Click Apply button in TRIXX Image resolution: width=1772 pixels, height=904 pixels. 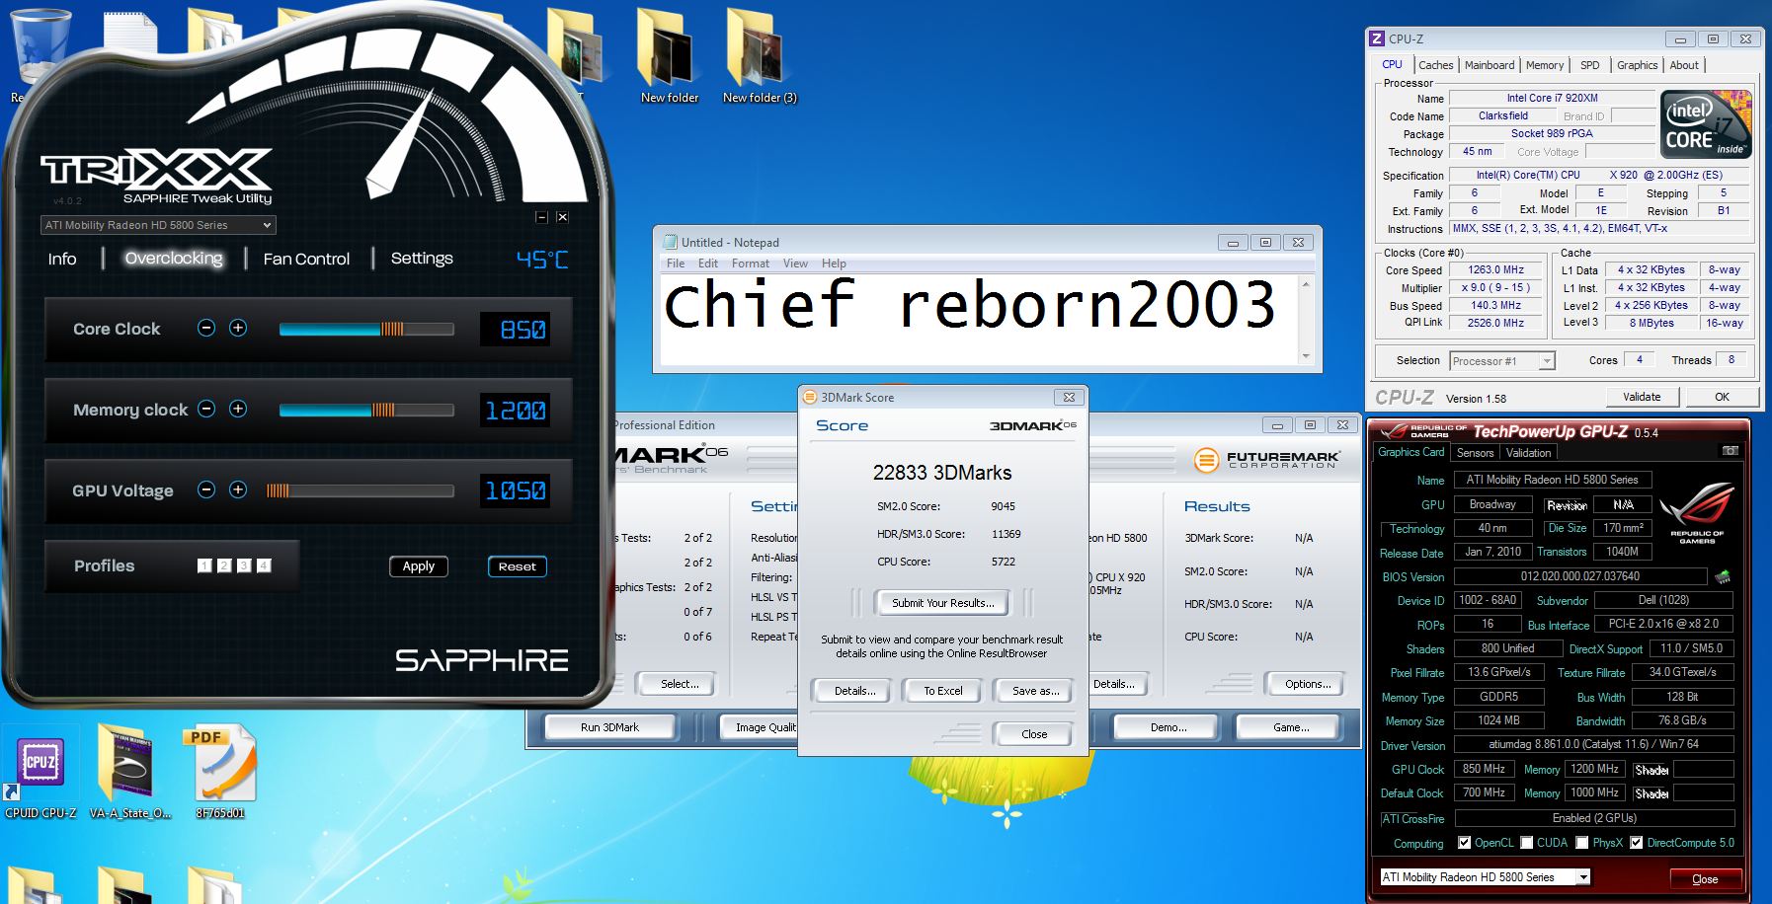[419, 566]
